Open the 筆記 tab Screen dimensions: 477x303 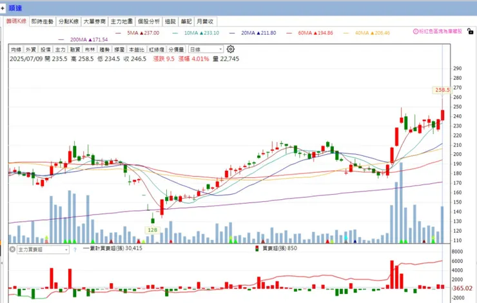pyautogui.click(x=186, y=22)
